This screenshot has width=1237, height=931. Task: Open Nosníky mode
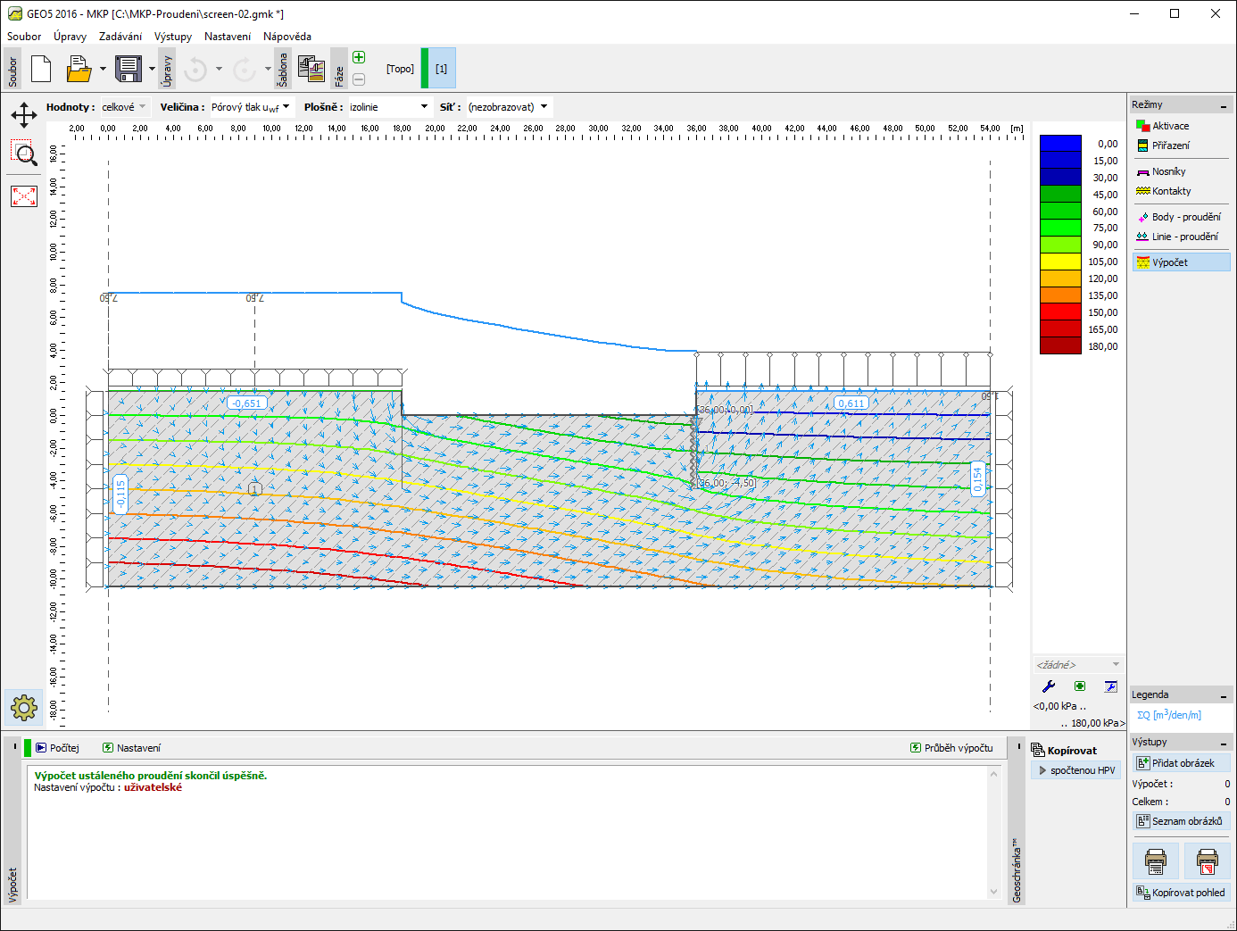coord(1161,171)
